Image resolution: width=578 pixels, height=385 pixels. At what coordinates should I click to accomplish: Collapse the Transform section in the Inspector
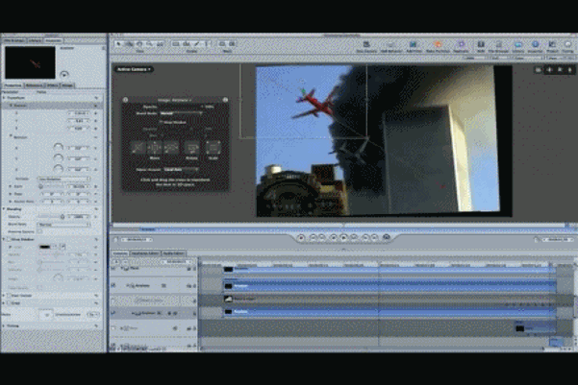(4, 97)
